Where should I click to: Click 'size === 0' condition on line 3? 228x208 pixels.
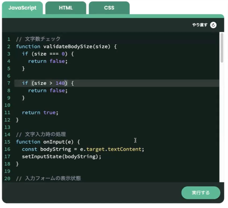49,54
